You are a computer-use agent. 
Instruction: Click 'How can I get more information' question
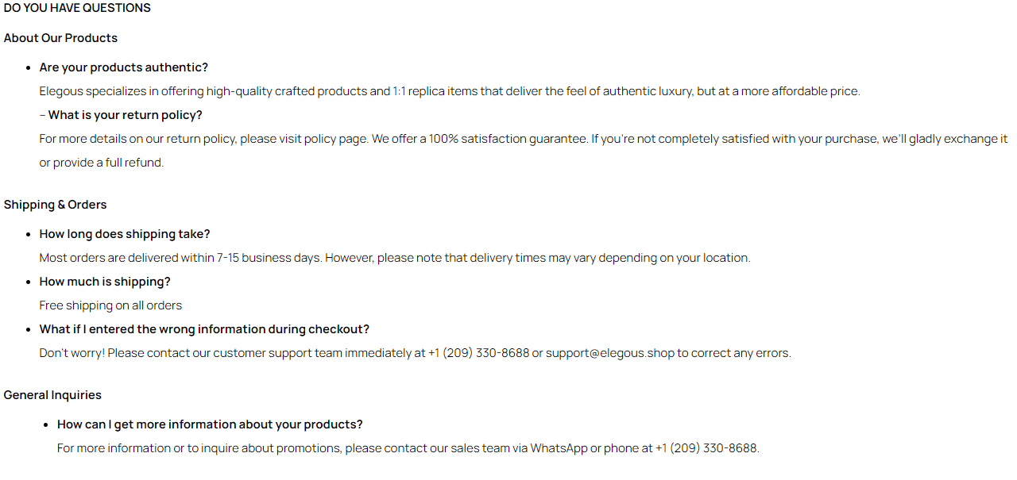[x=210, y=424]
